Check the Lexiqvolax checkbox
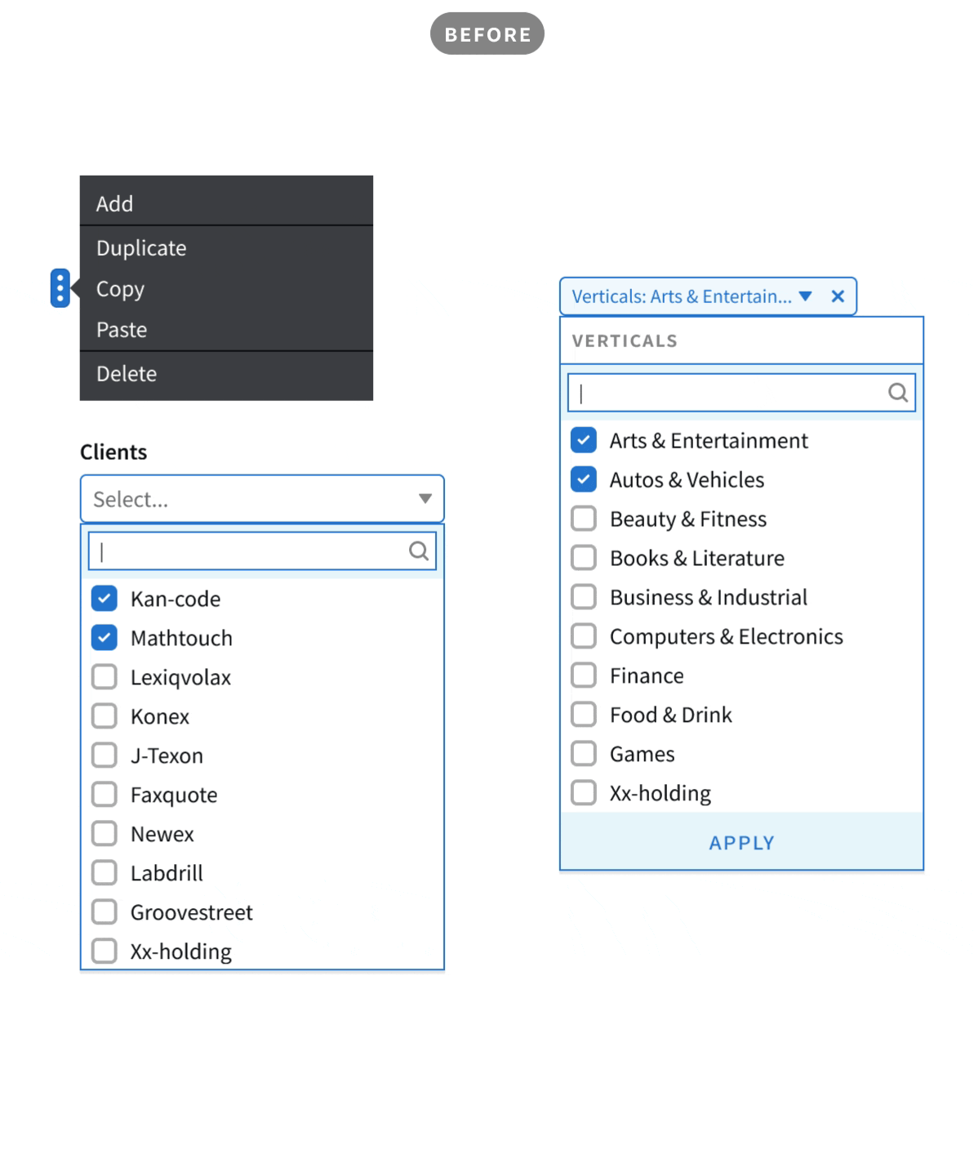The image size is (974, 1163). (x=105, y=677)
